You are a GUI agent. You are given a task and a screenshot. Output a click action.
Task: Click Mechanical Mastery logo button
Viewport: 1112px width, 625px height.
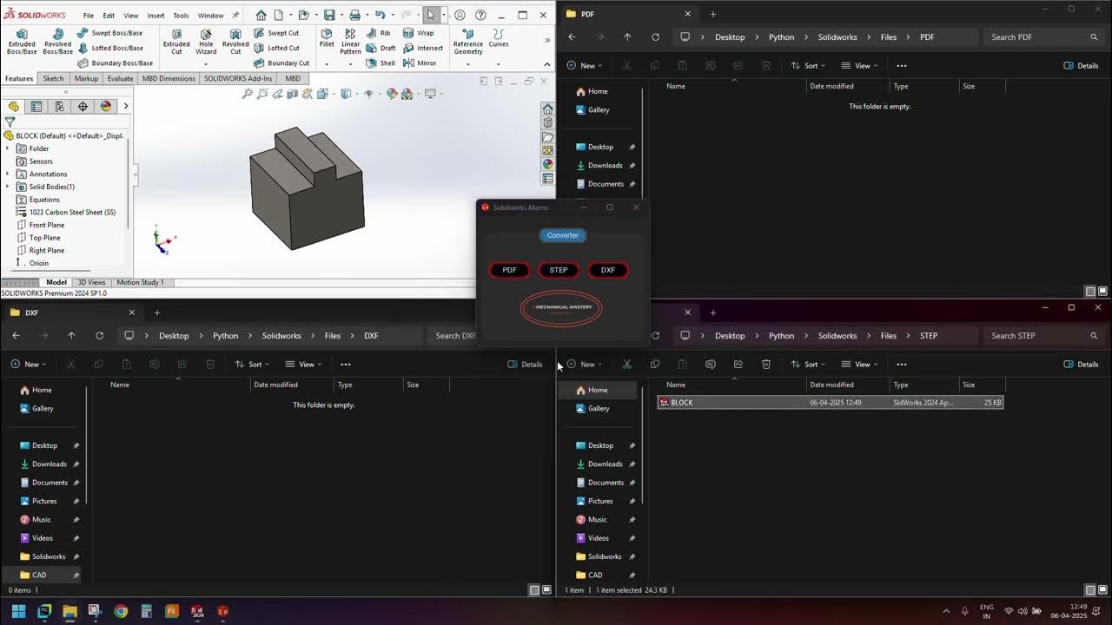[x=561, y=308]
